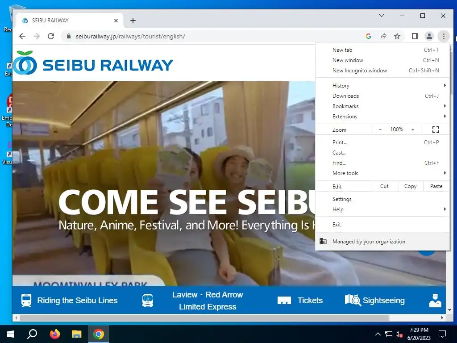Open the tab search chevron
457x343 pixels.
point(382,16)
